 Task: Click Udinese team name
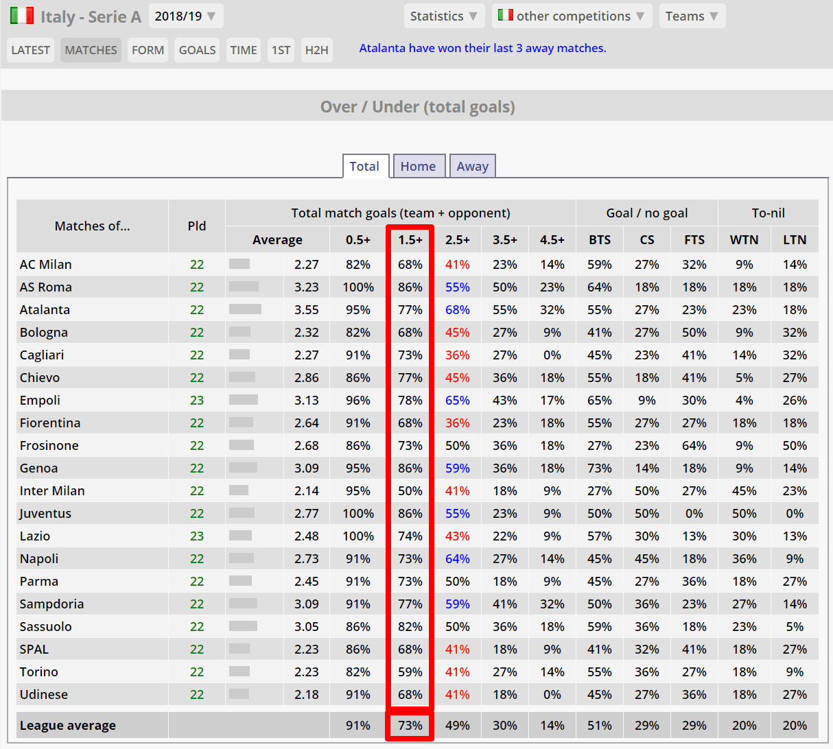point(43,694)
